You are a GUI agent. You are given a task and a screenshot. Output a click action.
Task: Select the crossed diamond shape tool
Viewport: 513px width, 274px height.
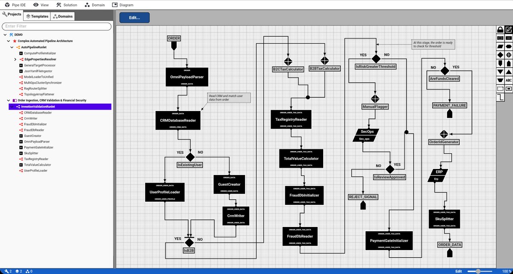[x=509, y=55]
